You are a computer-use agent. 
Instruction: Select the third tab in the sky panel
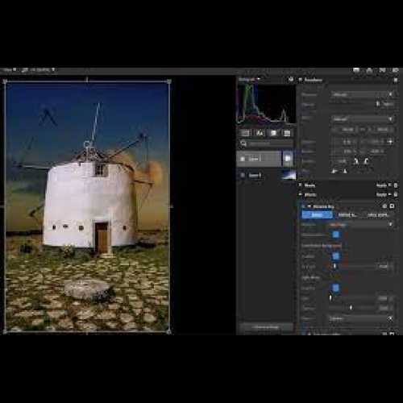click(379, 214)
